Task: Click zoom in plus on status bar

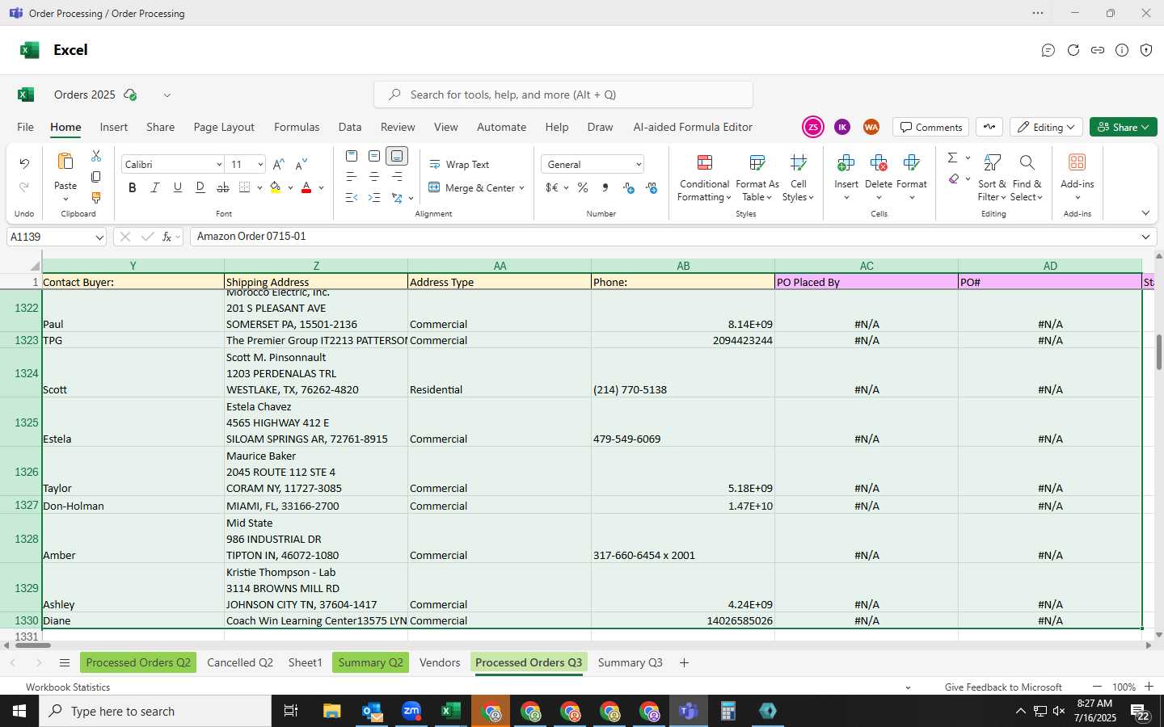Action: click(1149, 687)
